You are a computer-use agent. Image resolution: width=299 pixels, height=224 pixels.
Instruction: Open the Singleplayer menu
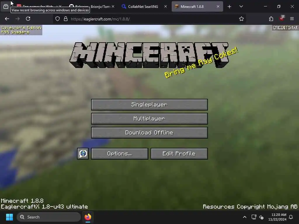(x=149, y=105)
